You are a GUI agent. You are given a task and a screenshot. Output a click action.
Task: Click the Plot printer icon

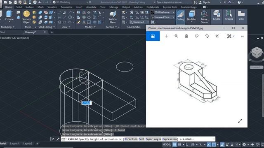click(x=35, y=2)
